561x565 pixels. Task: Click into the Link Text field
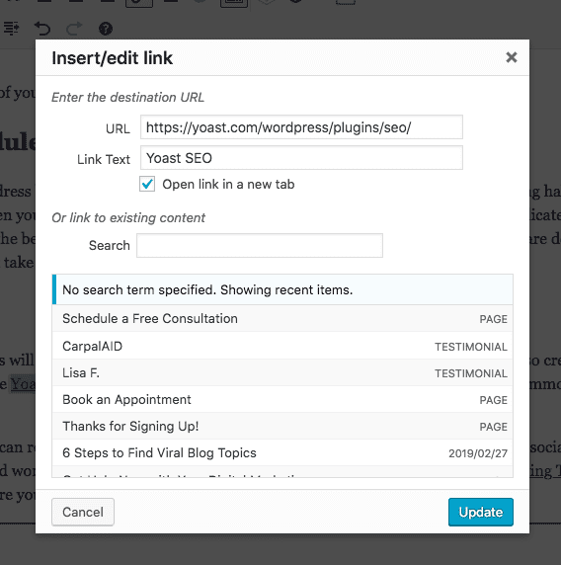point(301,158)
